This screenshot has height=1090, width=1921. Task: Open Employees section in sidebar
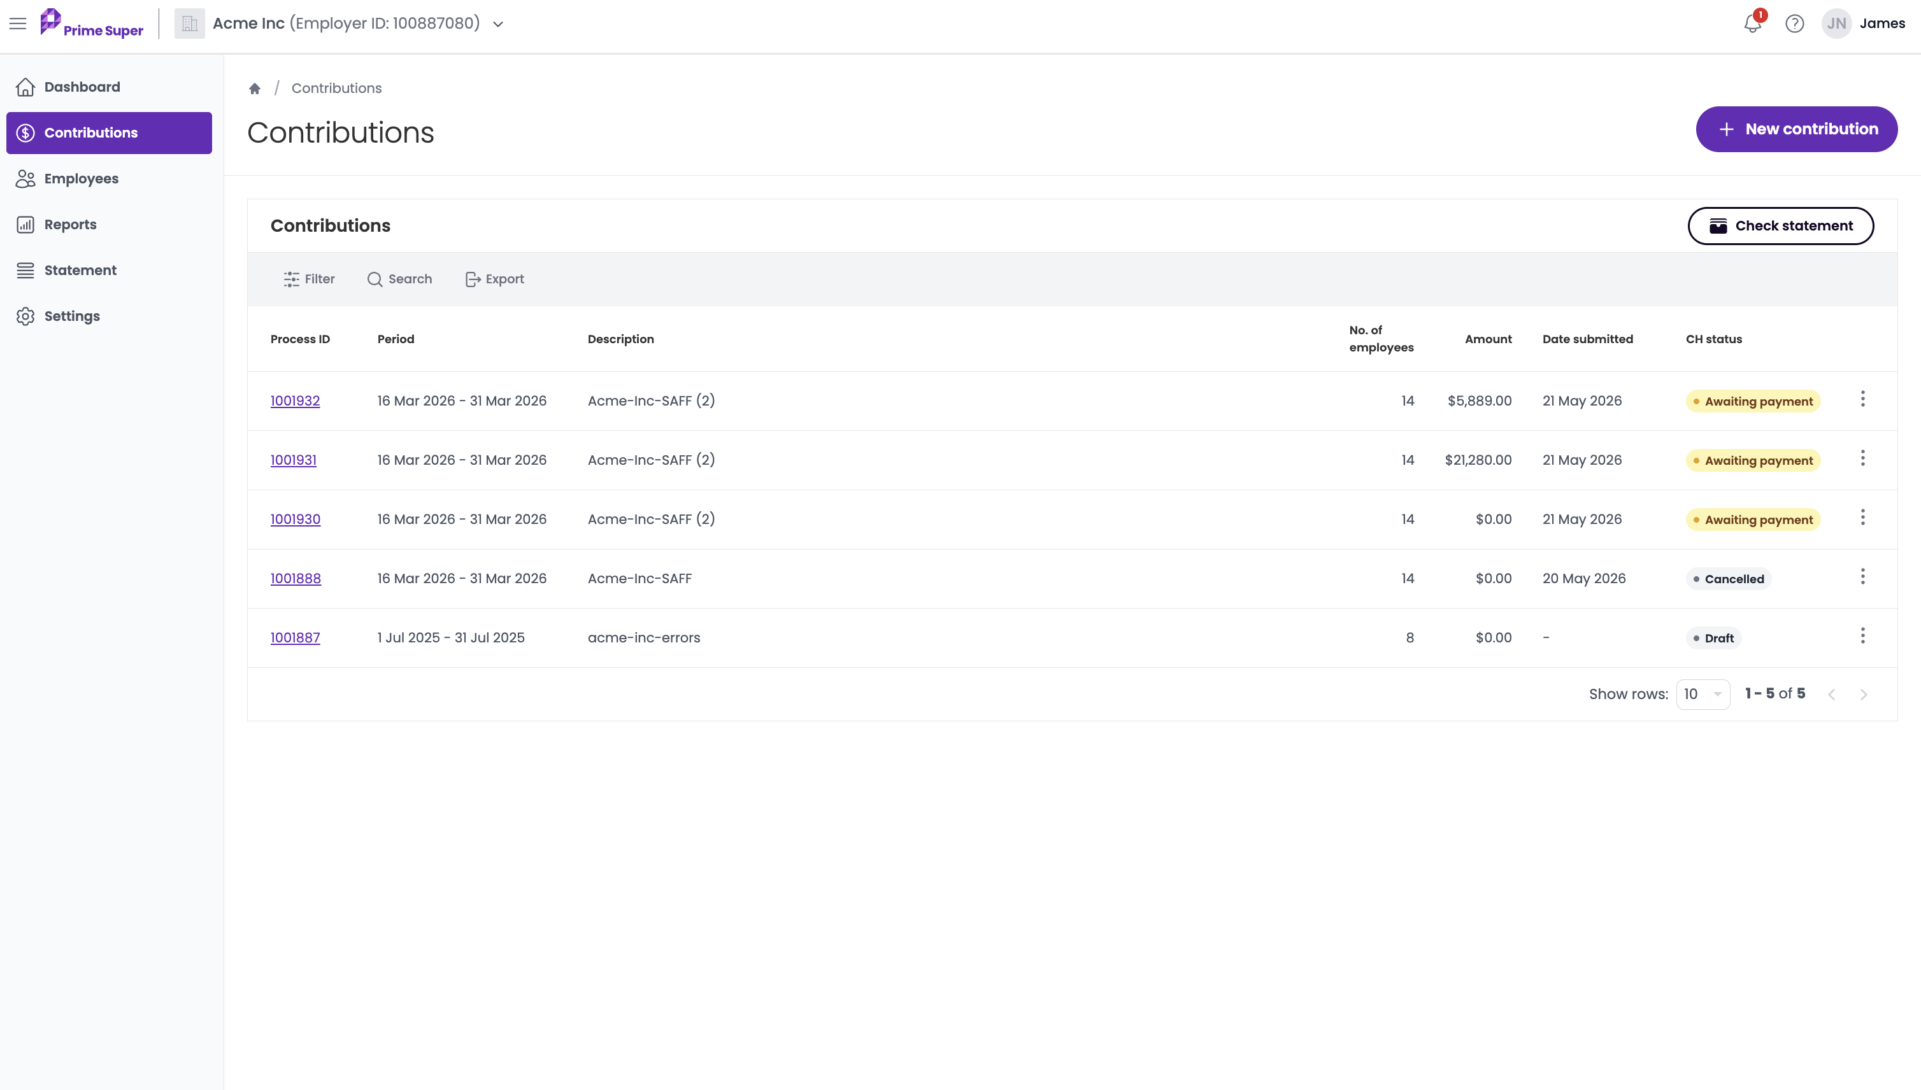point(110,178)
